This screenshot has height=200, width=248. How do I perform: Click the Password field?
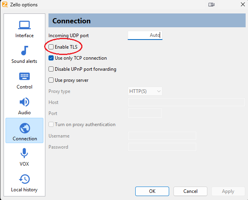pyautogui.click(x=162, y=147)
